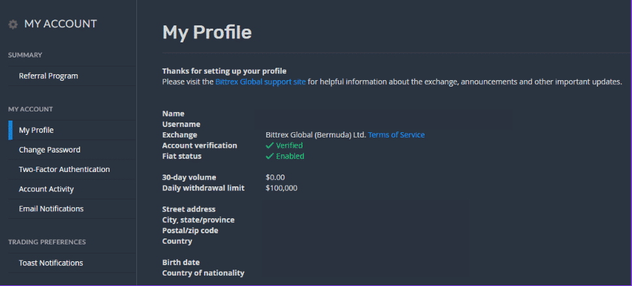This screenshot has height=286, width=632.
Task: Click the Fiat status label
Action: (x=181, y=156)
